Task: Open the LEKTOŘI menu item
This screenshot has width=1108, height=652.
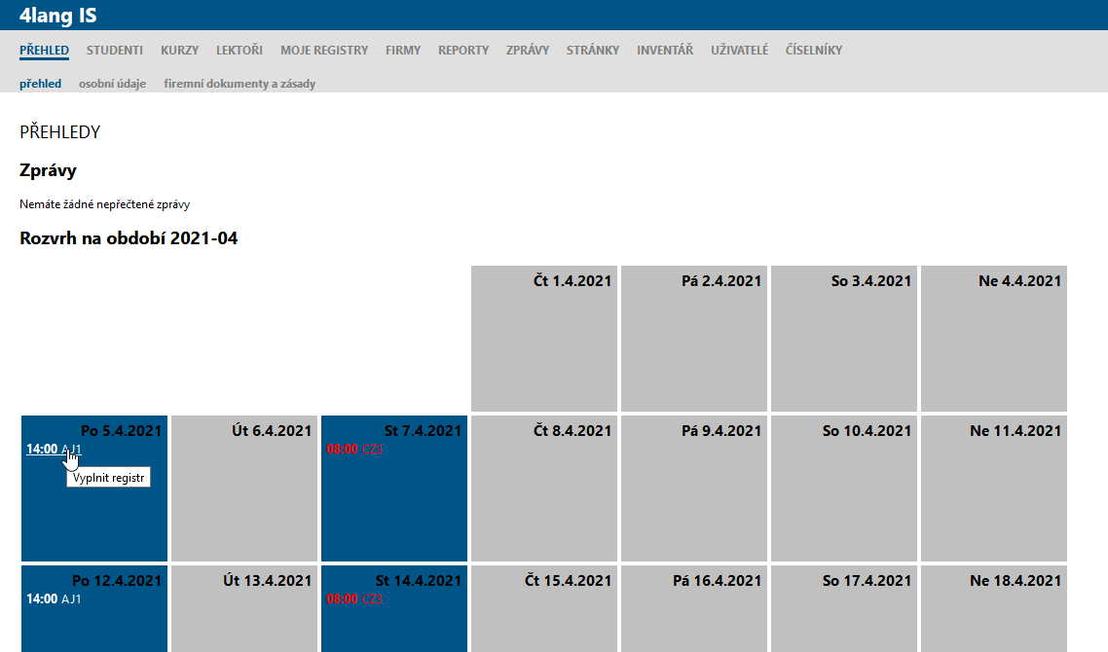Action: pyautogui.click(x=240, y=51)
